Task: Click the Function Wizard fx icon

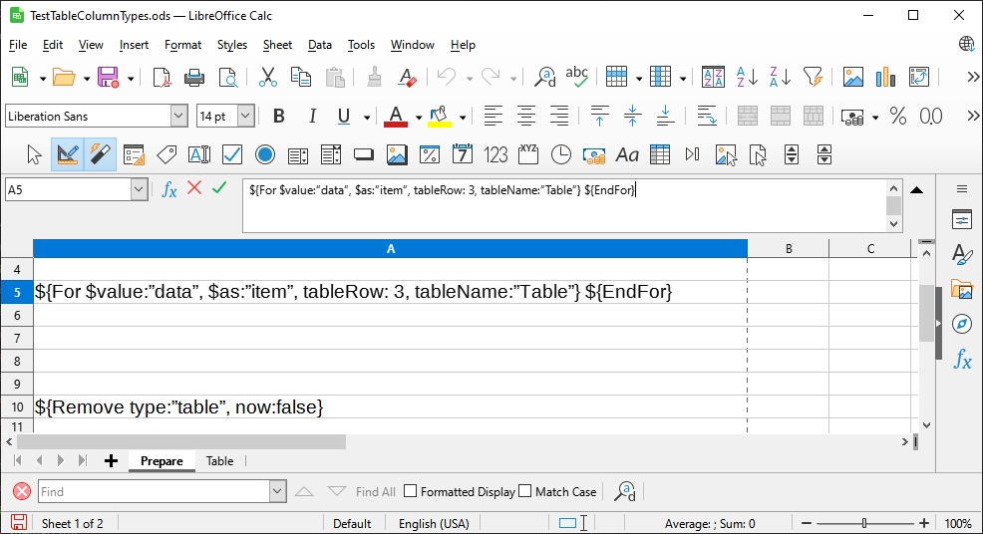Action: tap(169, 189)
